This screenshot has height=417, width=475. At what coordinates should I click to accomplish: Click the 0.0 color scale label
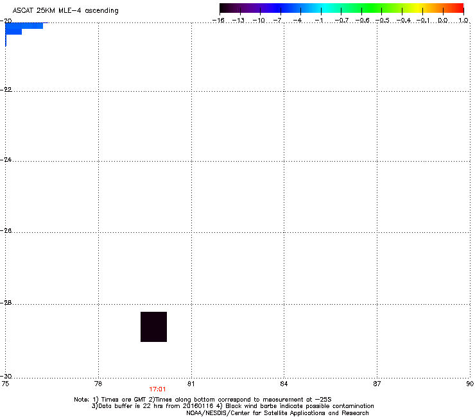tap(443, 21)
